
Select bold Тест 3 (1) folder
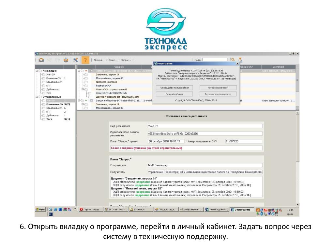(x=58, y=119)
